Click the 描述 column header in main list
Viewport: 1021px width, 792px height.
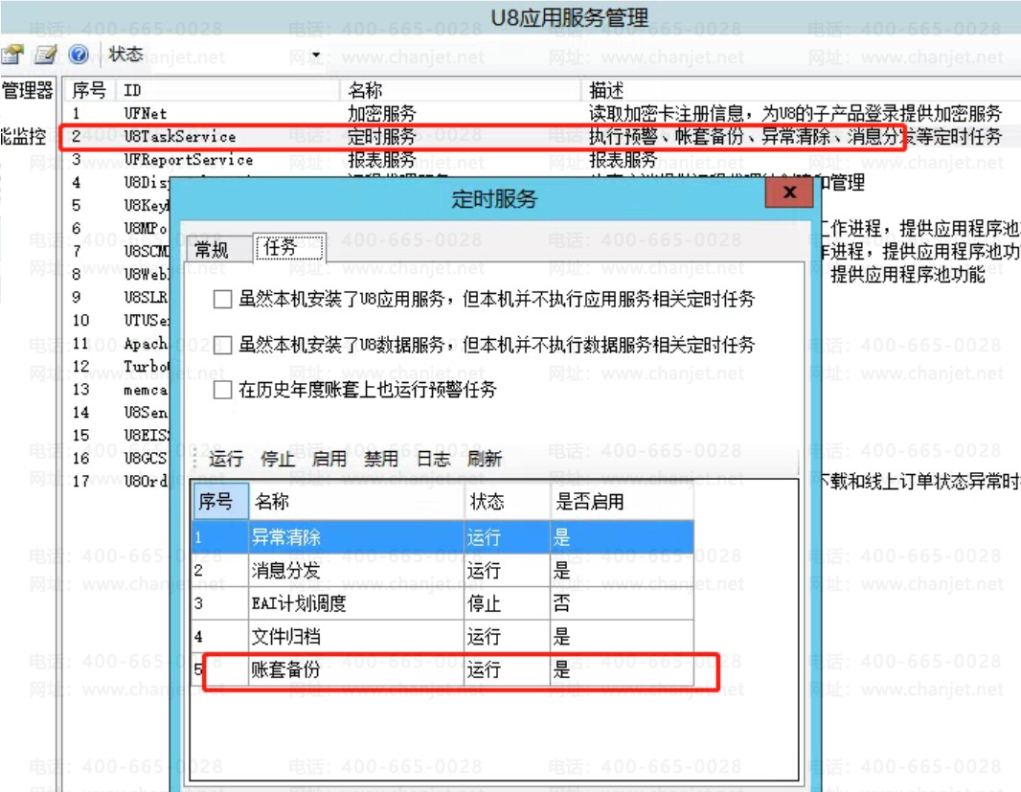[x=801, y=90]
